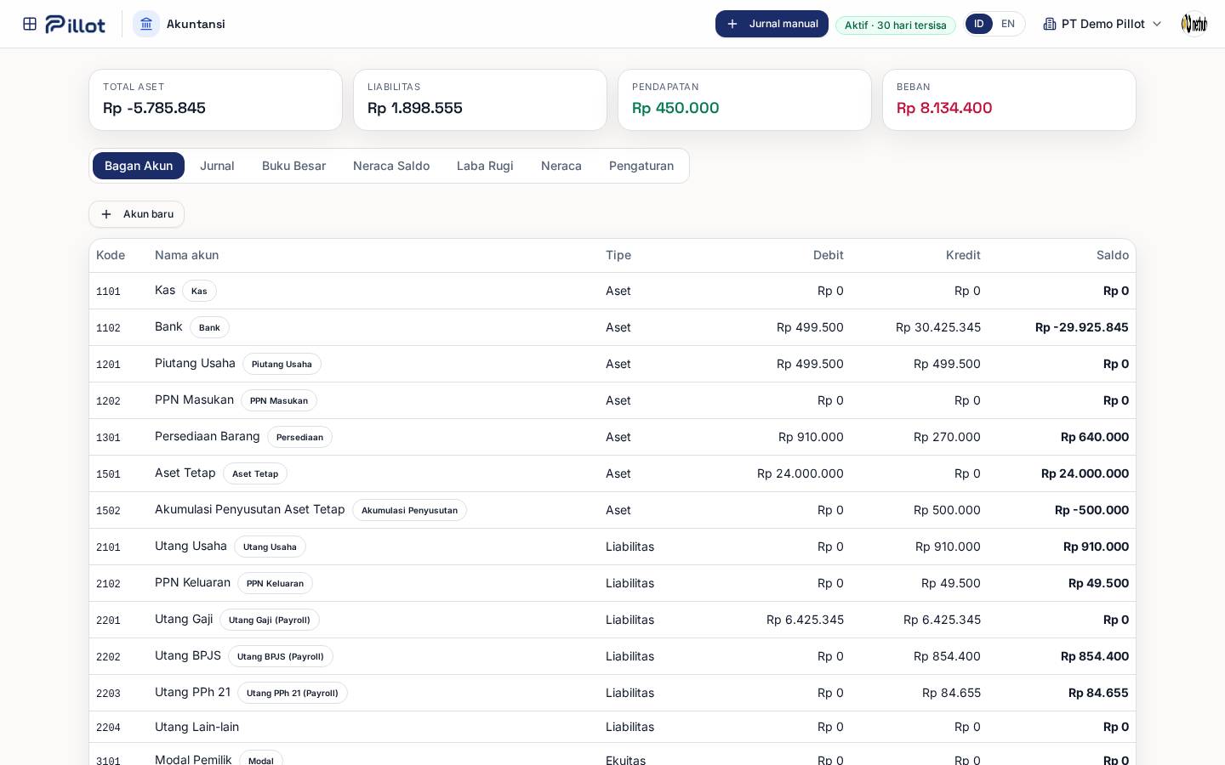Screen dimensions: 1225x765
Task: Open the Jurnal tab
Action: pyautogui.click(x=217, y=166)
